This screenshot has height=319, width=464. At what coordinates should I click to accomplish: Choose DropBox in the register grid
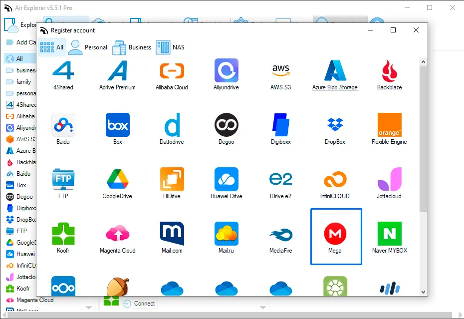click(x=335, y=125)
